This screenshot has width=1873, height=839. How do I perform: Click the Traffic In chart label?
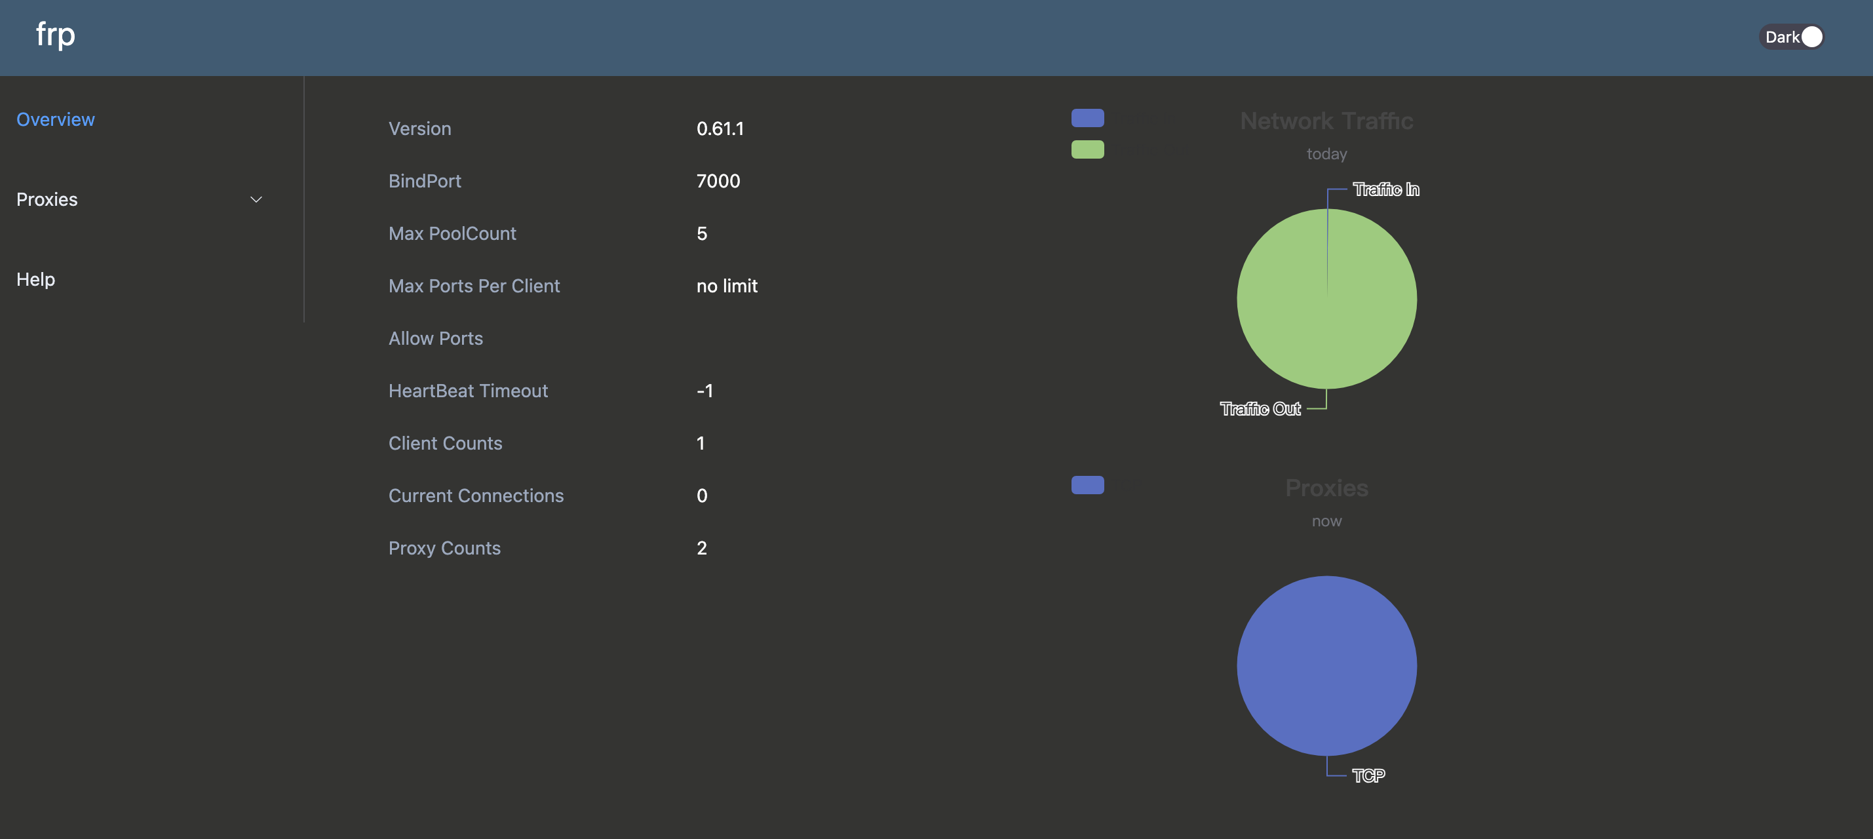click(1385, 189)
